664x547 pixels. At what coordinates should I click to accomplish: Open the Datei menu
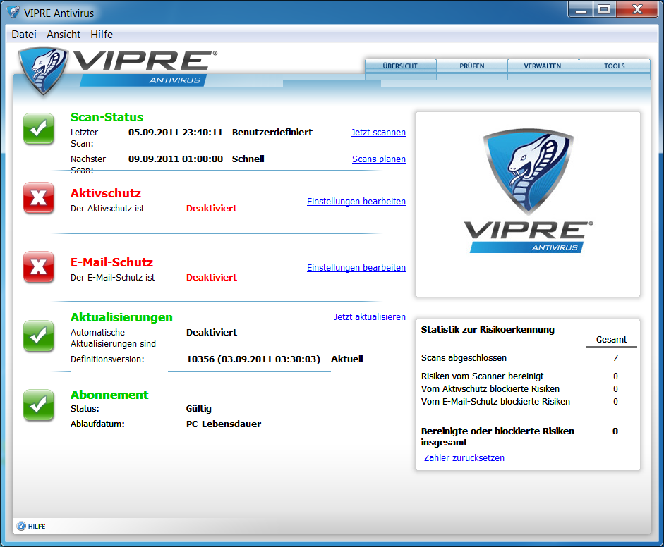[24, 35]
